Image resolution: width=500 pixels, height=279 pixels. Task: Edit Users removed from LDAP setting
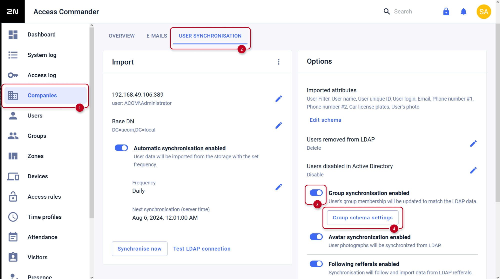[473, 143]
